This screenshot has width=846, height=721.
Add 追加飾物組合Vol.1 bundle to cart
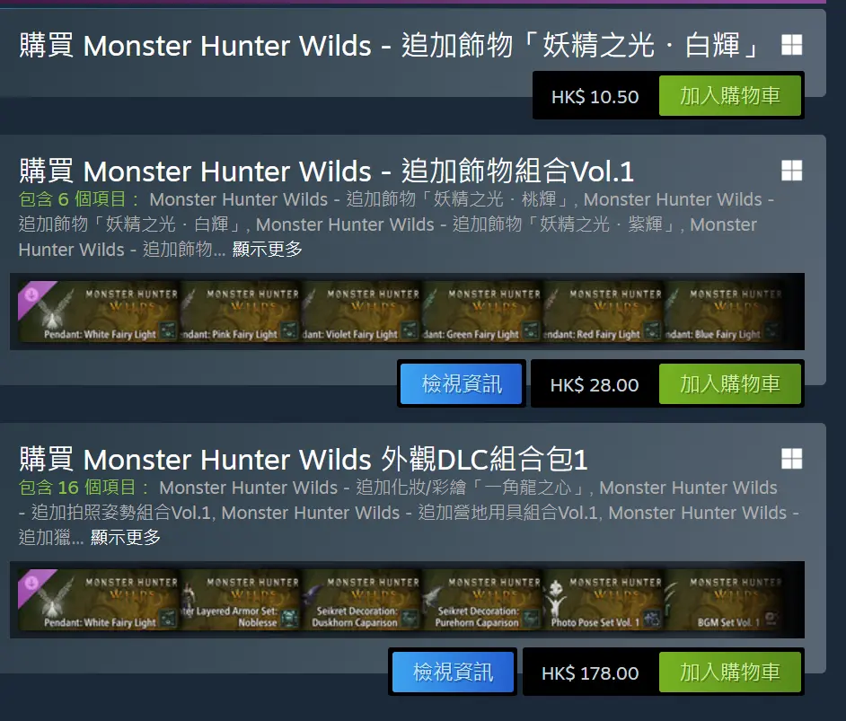click(729, 384)
